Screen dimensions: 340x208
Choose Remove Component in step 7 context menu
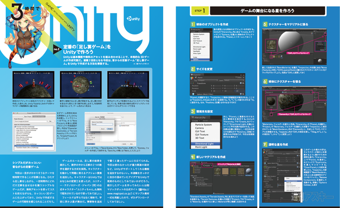coord(293,181)
